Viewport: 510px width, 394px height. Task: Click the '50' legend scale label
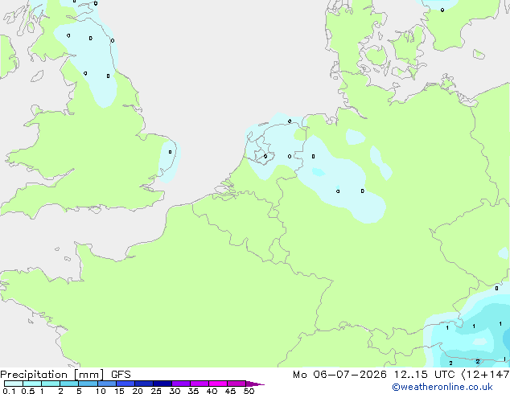pos(249,391)
